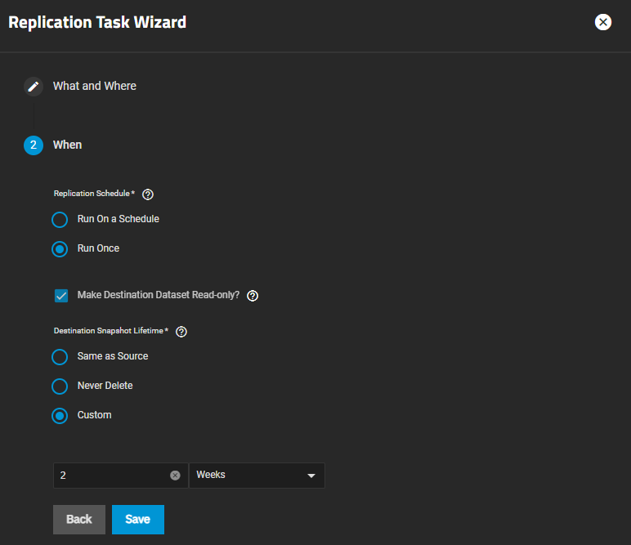
Task: Select Run On a Schedule option
Action: [x=60, y=220]
